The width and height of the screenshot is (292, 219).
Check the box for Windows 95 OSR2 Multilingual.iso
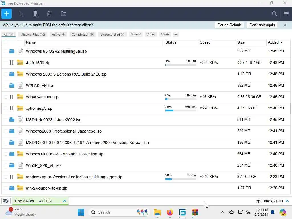(6, 51)
